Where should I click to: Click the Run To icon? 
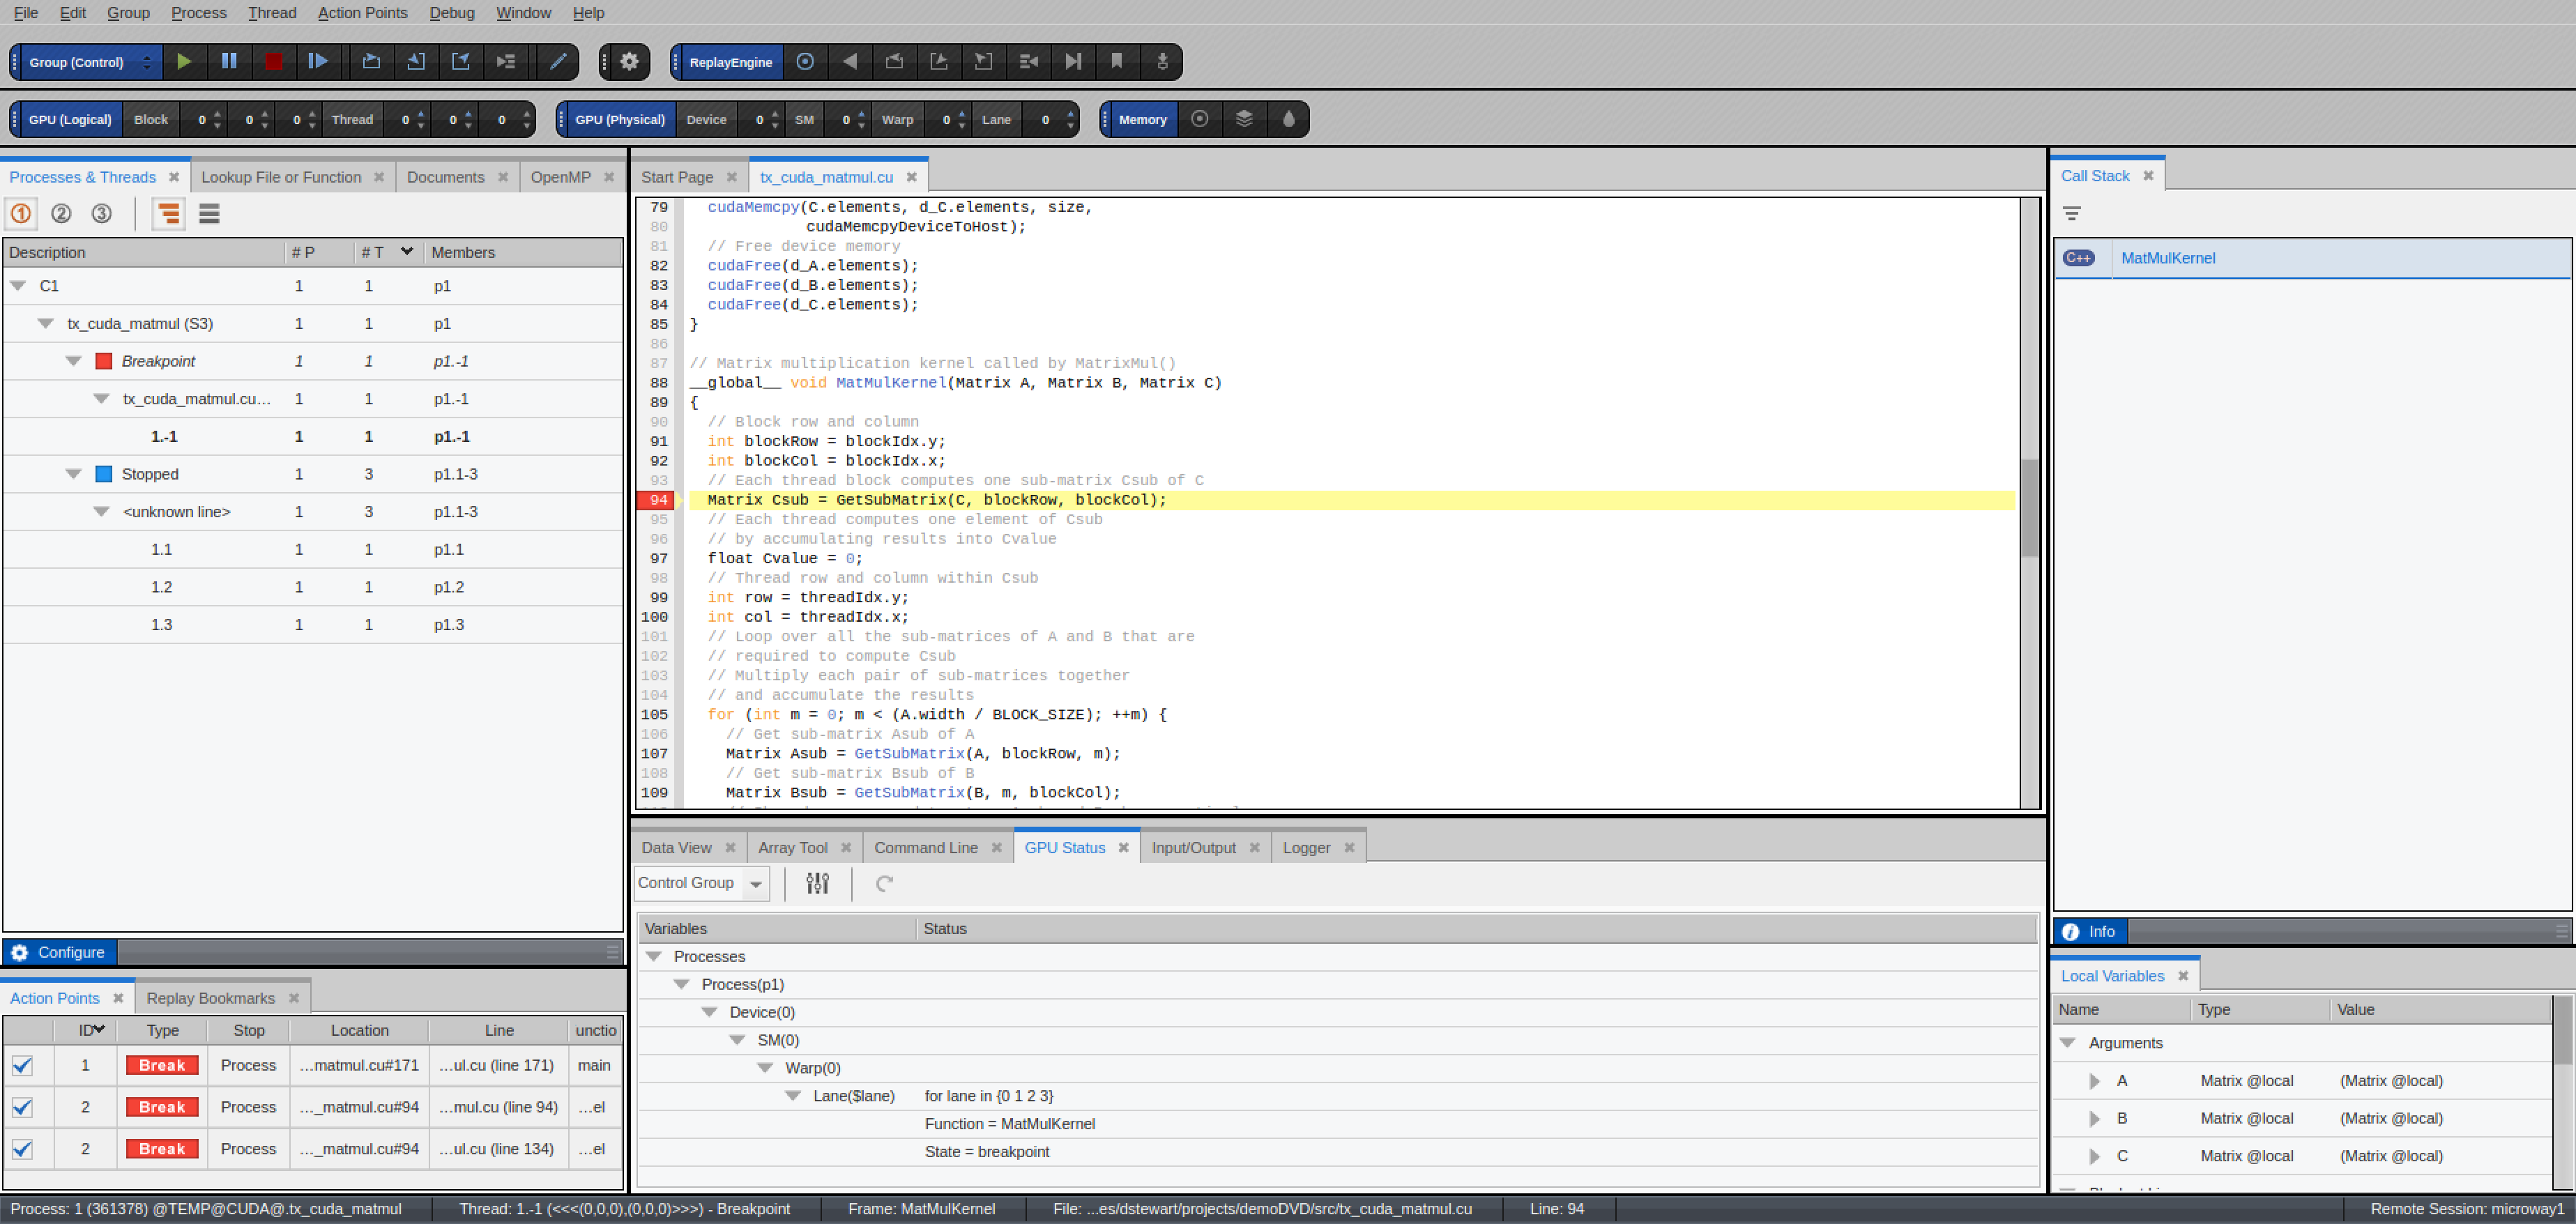click(x=506, y=62)
